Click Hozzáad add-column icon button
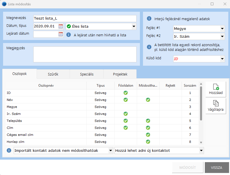Viewport: 230px width, 175px height. pyautogui.click(x=216, y=89)
